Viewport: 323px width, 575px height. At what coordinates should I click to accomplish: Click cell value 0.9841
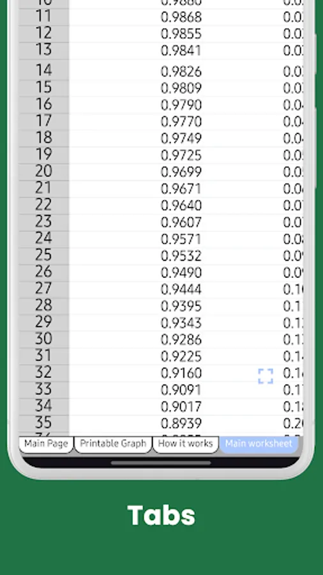coord(181,51)
